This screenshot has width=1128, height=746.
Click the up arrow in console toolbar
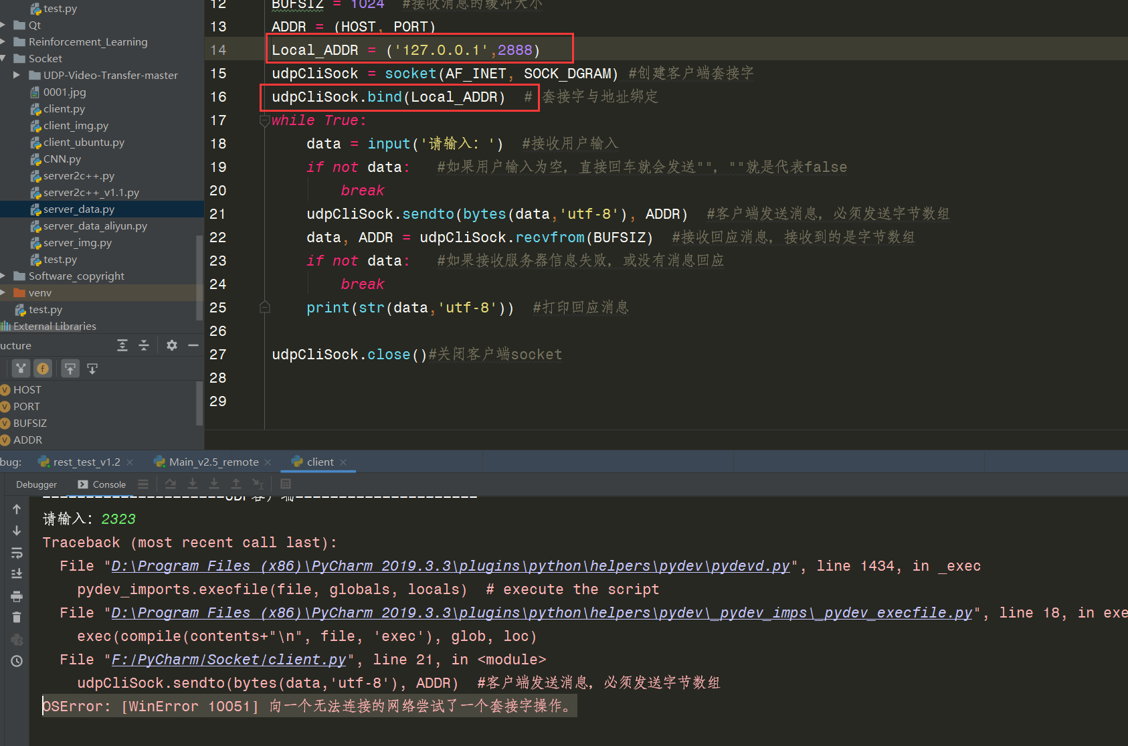coord(17,508)
